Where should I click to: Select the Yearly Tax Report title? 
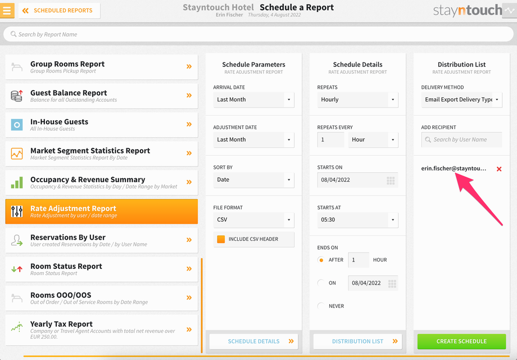coord(61,324)
